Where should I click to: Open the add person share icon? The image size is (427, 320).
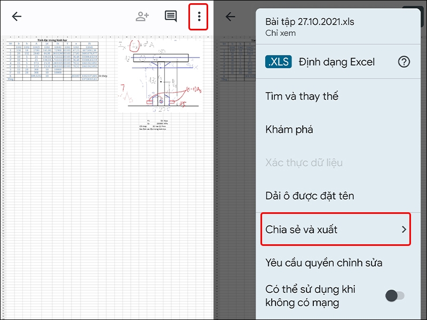pyautogui.click(x=142, y=17)
